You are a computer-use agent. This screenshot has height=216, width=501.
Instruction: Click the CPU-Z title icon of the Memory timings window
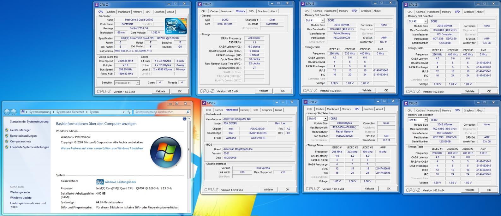[200, 4]
